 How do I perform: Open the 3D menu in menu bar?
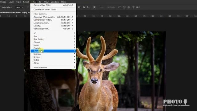(x=40, y=2)
